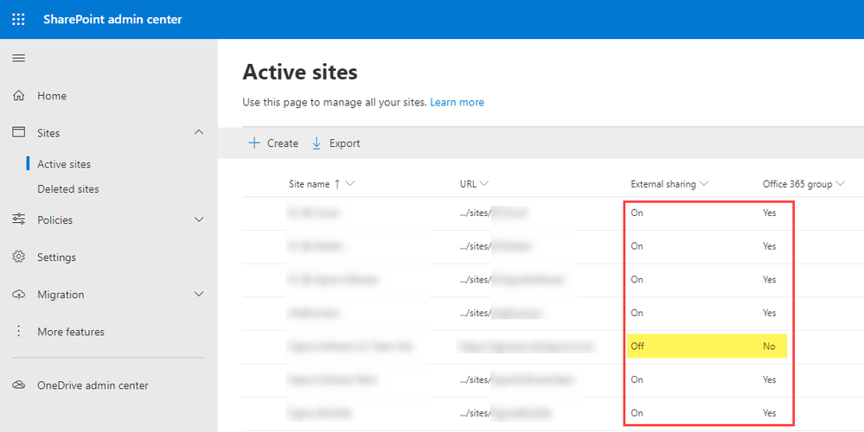The image size is (864, 432).
Task: Select Policies in the navigation
Action: click(55, 219)
